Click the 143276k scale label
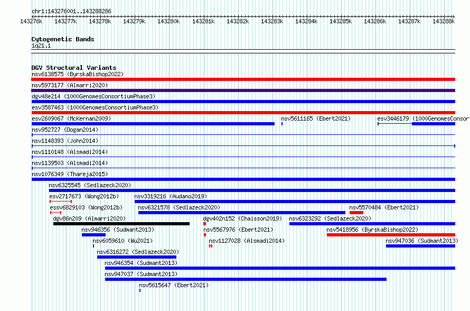This screenshot has height=311, width=470. 31,21
